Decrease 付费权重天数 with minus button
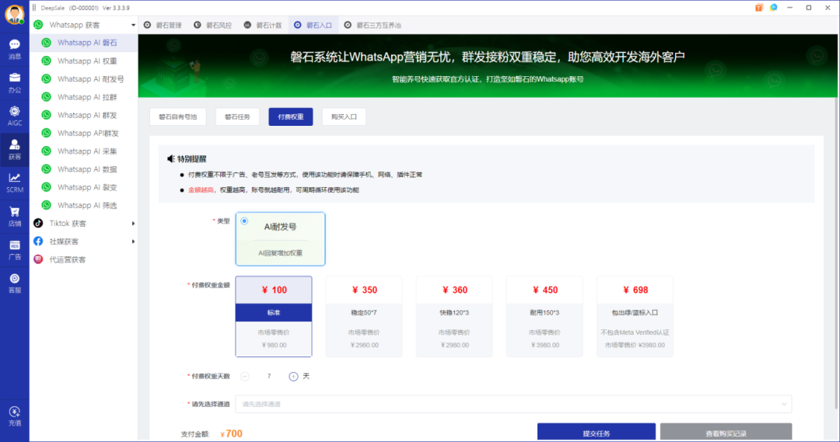Image resolution: width=840 pixels, height=442 pixels. click(245, 377)
